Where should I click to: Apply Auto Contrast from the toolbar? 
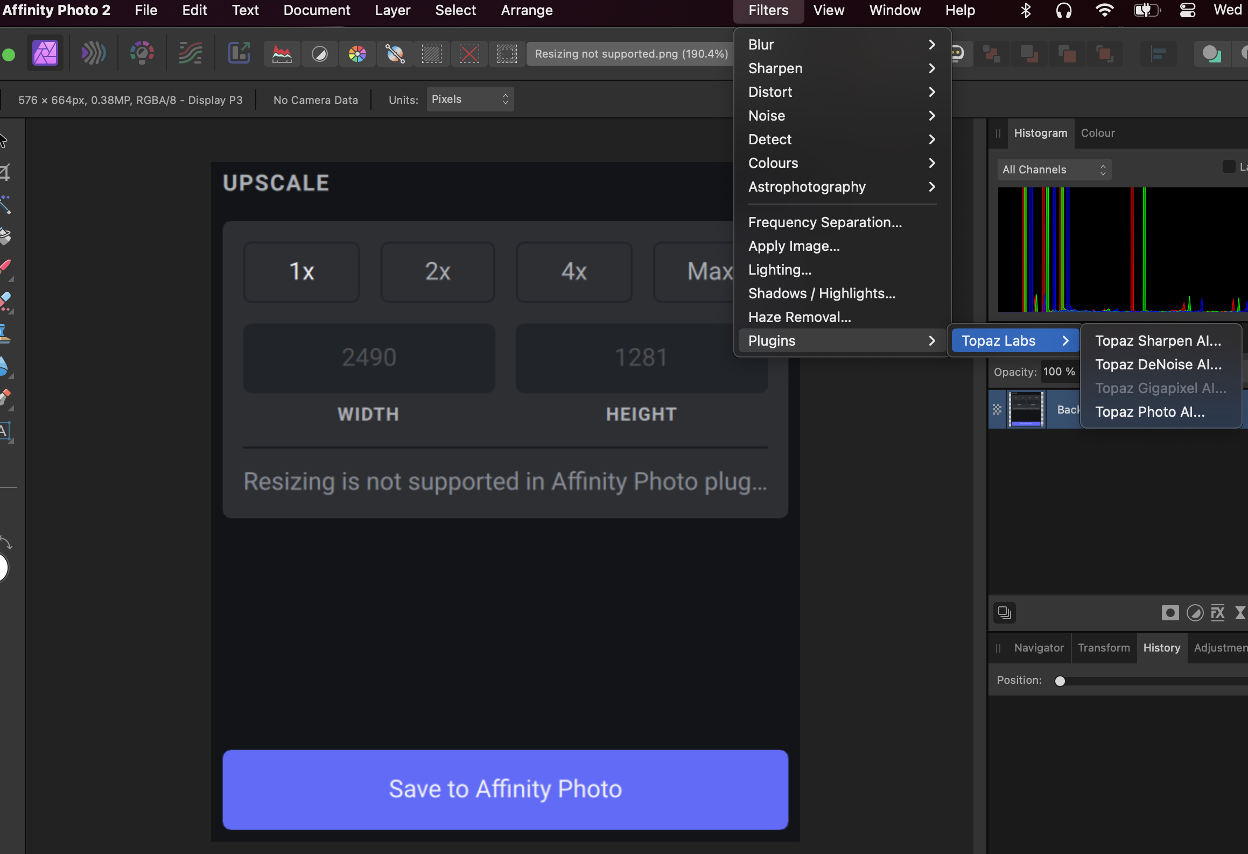320,54
